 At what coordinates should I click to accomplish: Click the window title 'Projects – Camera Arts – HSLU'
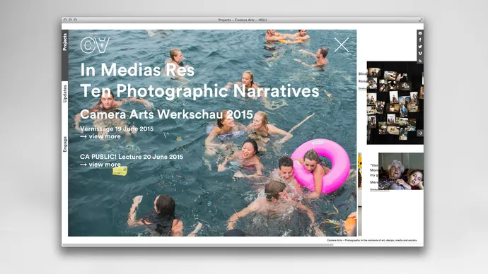coord(243,20)
